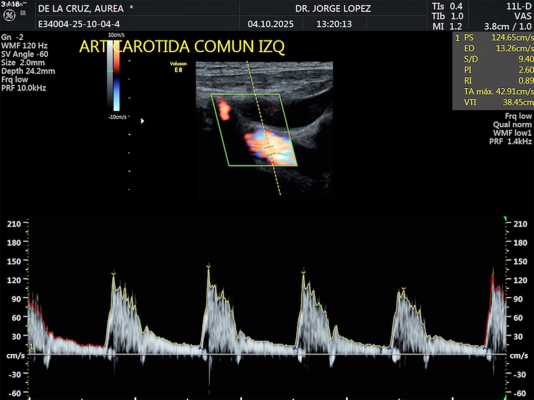
Task: Click the VTI 38.45cm measurement row
Action: pos(493,102)
